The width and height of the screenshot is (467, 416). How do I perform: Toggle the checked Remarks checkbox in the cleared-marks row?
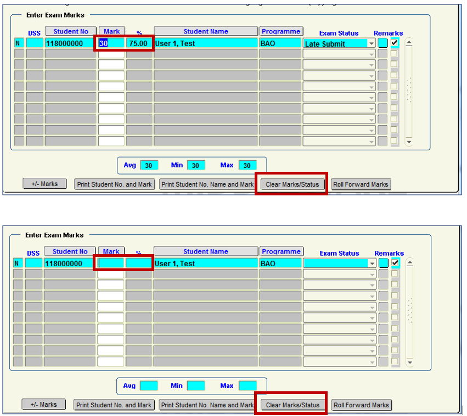click(x=395, y=263)
